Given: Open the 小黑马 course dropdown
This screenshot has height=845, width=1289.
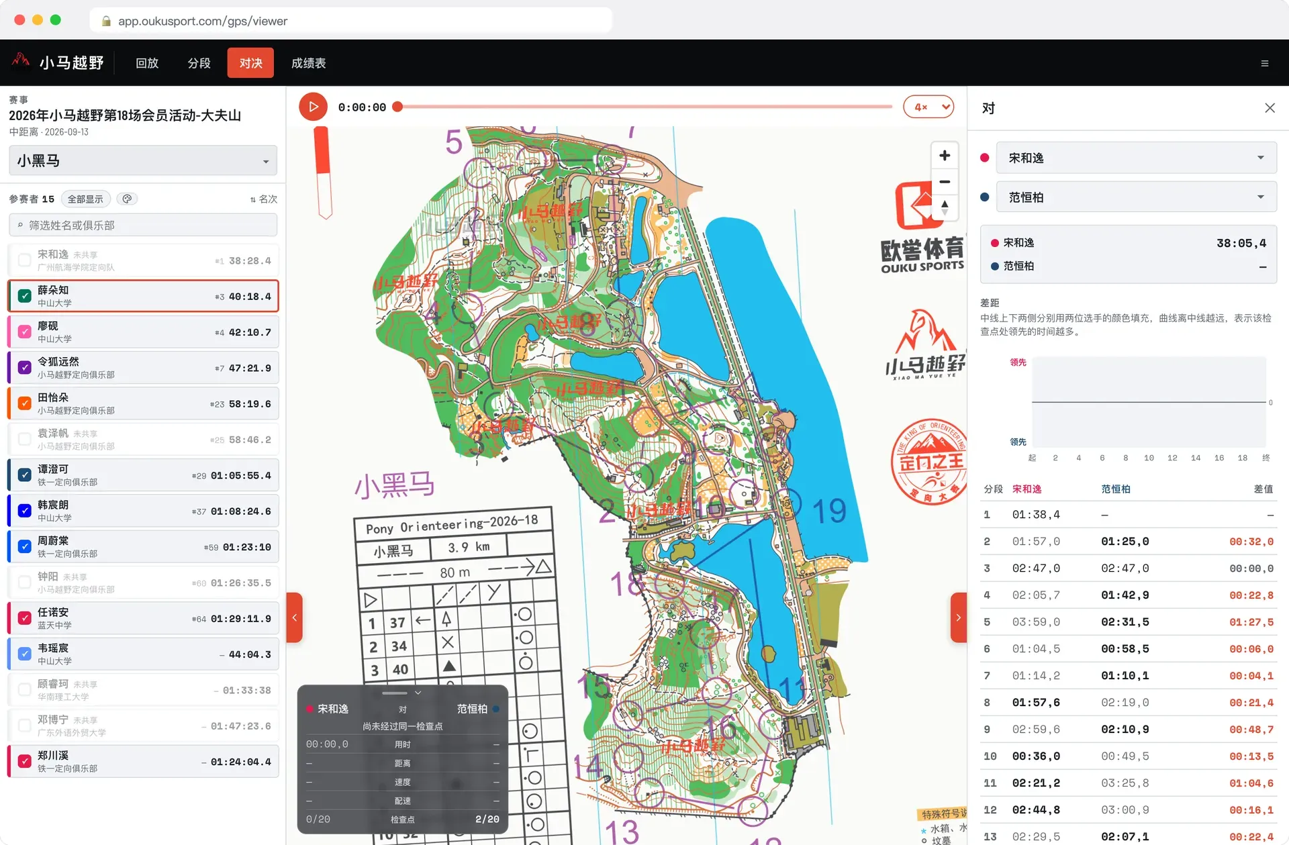Looking at the screenshot, I should 143,161.
